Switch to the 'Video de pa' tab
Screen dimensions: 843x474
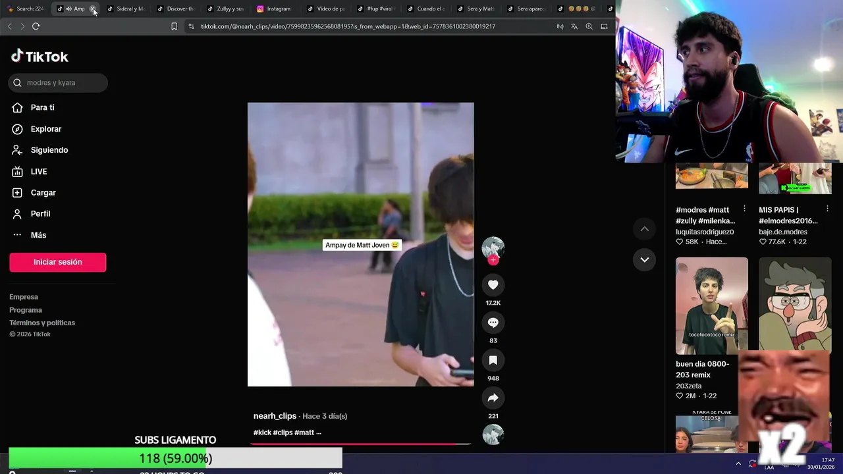click(326, 9)
